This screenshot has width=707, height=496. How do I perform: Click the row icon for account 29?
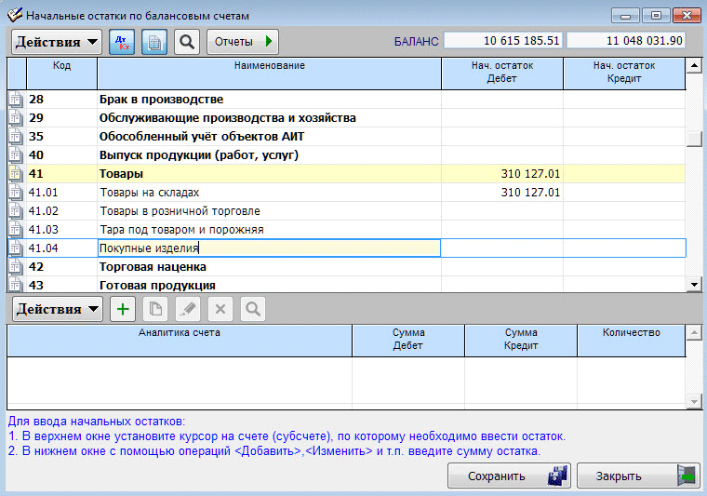[x=16, y=117]
